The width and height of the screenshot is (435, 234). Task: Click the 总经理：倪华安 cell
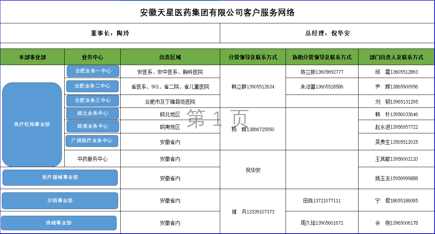pyautogui.click(x=327, y=33)
